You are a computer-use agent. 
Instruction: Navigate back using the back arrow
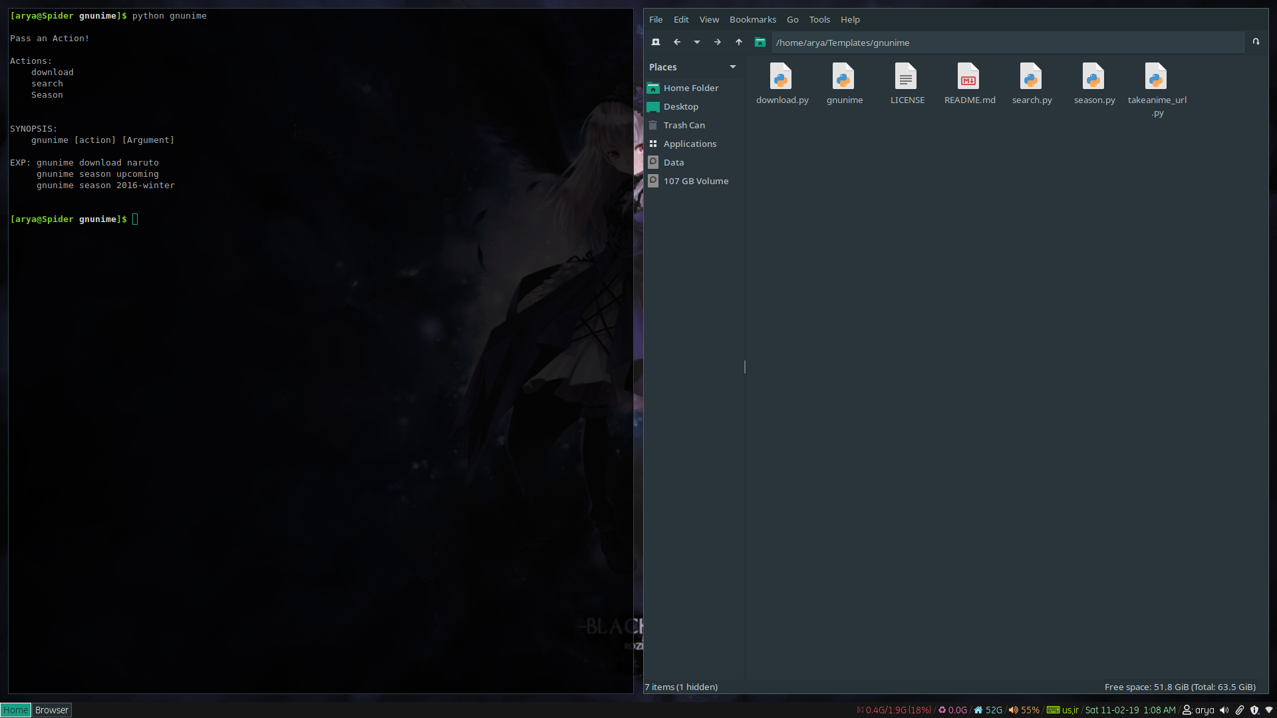676,42
